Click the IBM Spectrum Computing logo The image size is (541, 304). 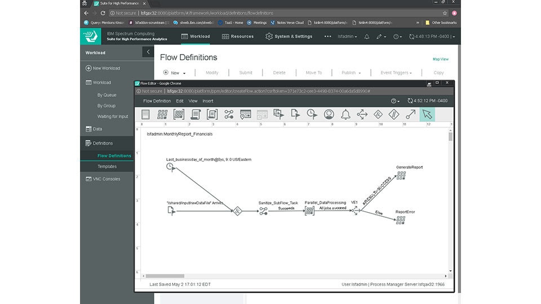click(x=91, y=36)
